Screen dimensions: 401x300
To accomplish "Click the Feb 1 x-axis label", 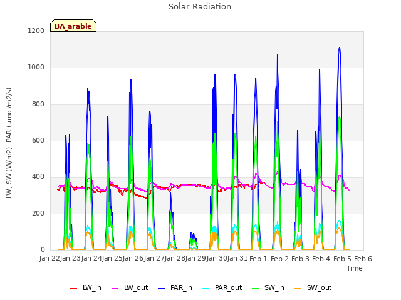I will [258, 259].
